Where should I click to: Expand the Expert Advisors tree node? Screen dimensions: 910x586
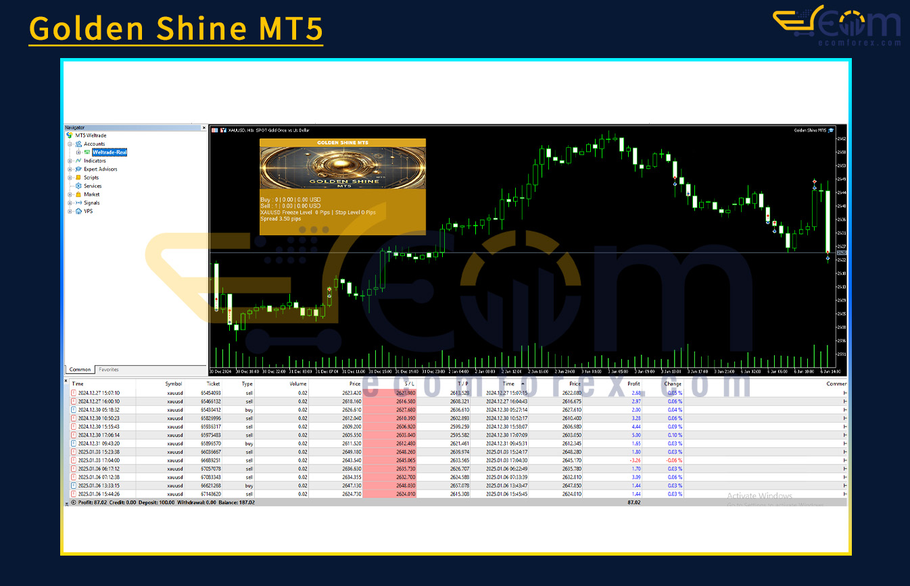[70, 169]
